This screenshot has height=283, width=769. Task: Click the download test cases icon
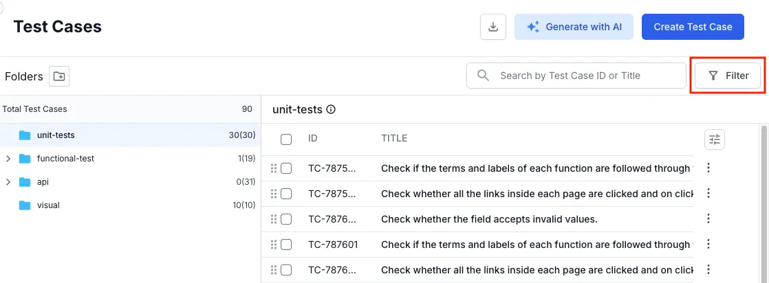click(492, 27)
